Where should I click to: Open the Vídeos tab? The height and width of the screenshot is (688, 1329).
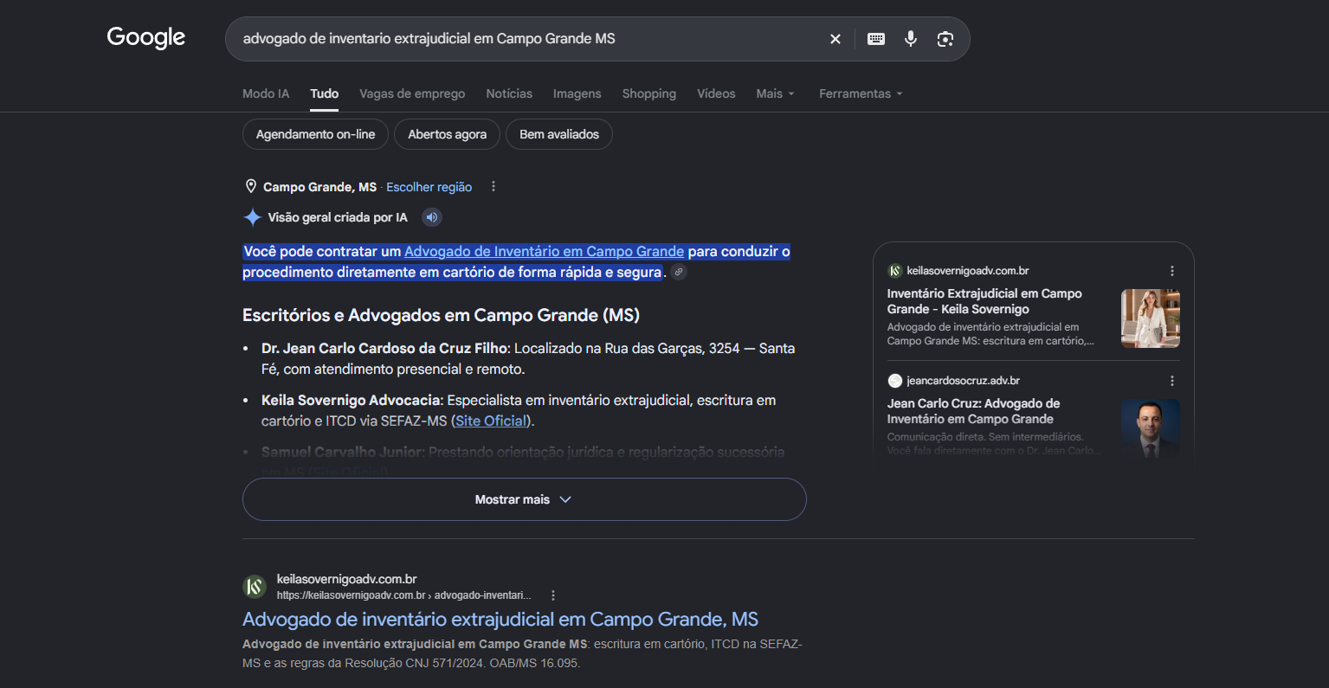point(716,93)
